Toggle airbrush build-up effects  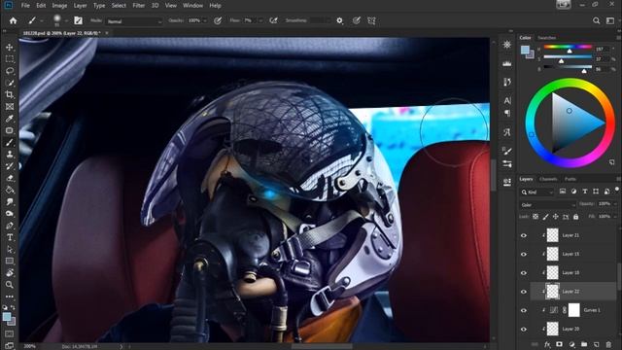273,20
